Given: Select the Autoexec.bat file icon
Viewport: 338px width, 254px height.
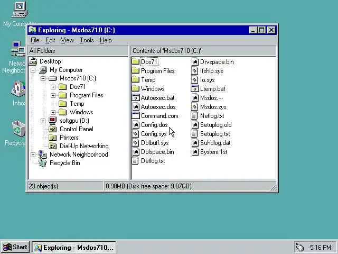Looking at the screenshot, I should tap(135, 97).
